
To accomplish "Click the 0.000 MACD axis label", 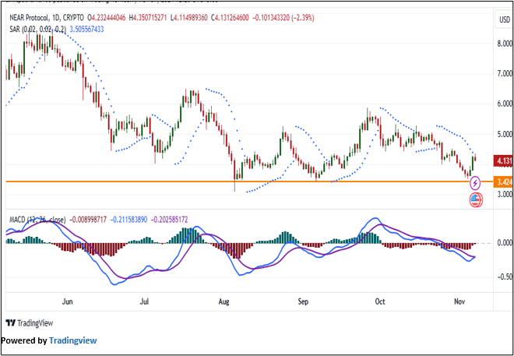I will coord(505,243).
